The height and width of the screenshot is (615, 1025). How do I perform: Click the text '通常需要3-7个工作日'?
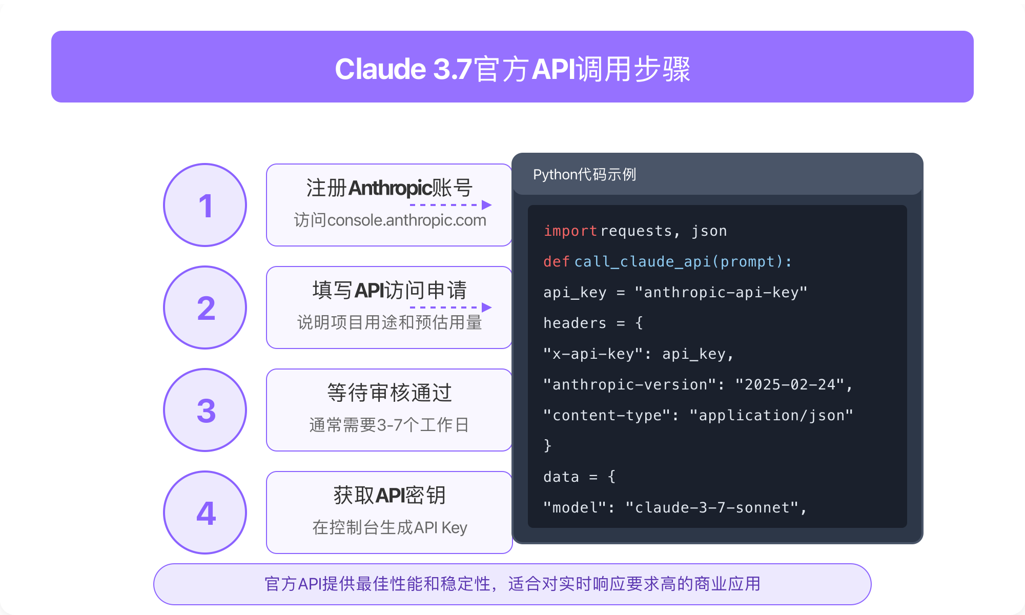pyautogui.click(x=389, y=425)
